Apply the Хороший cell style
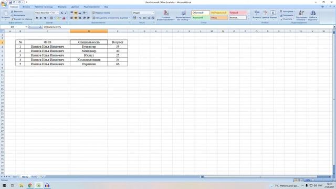This screenshot has height=189, width=336. (x=201, y=18)
